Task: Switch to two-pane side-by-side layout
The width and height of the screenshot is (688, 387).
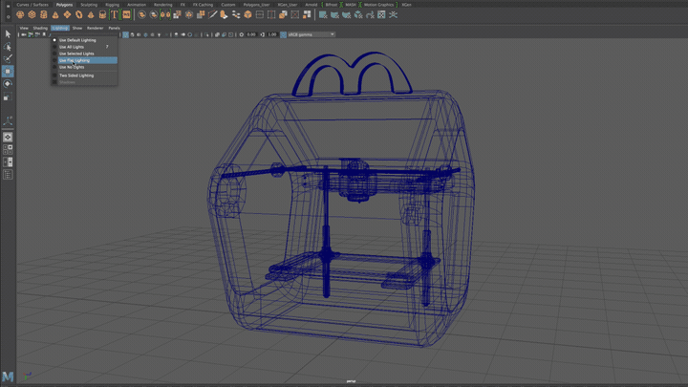Action: point(8,162)
